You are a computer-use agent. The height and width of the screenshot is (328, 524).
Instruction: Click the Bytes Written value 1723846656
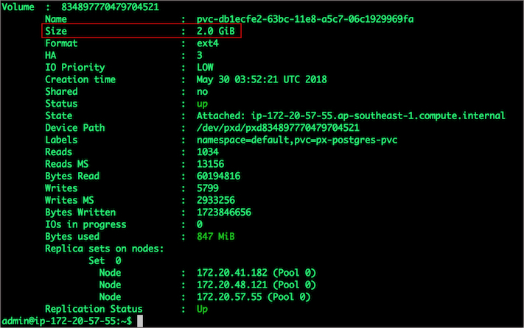click(227, 212)
